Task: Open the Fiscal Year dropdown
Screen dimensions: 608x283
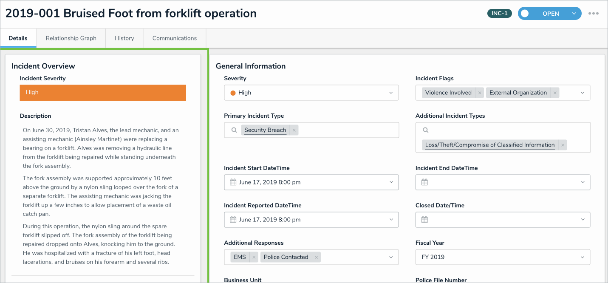Action: (x=582, y=257)
